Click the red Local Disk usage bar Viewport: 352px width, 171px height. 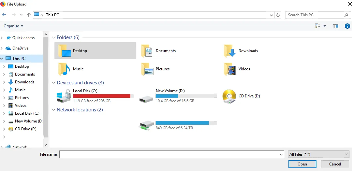click(x=104, y=96)
